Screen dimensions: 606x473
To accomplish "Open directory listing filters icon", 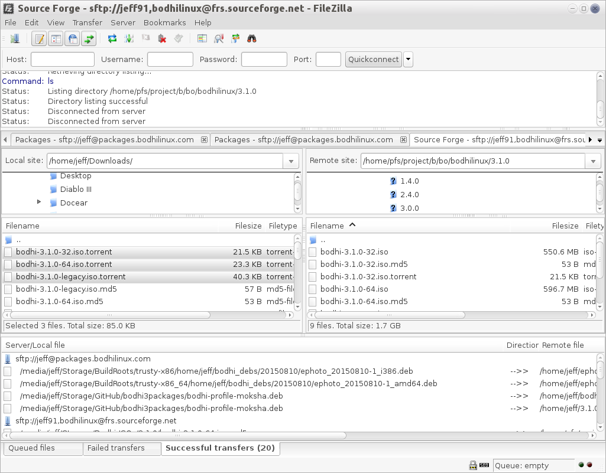I will [202, 38].
